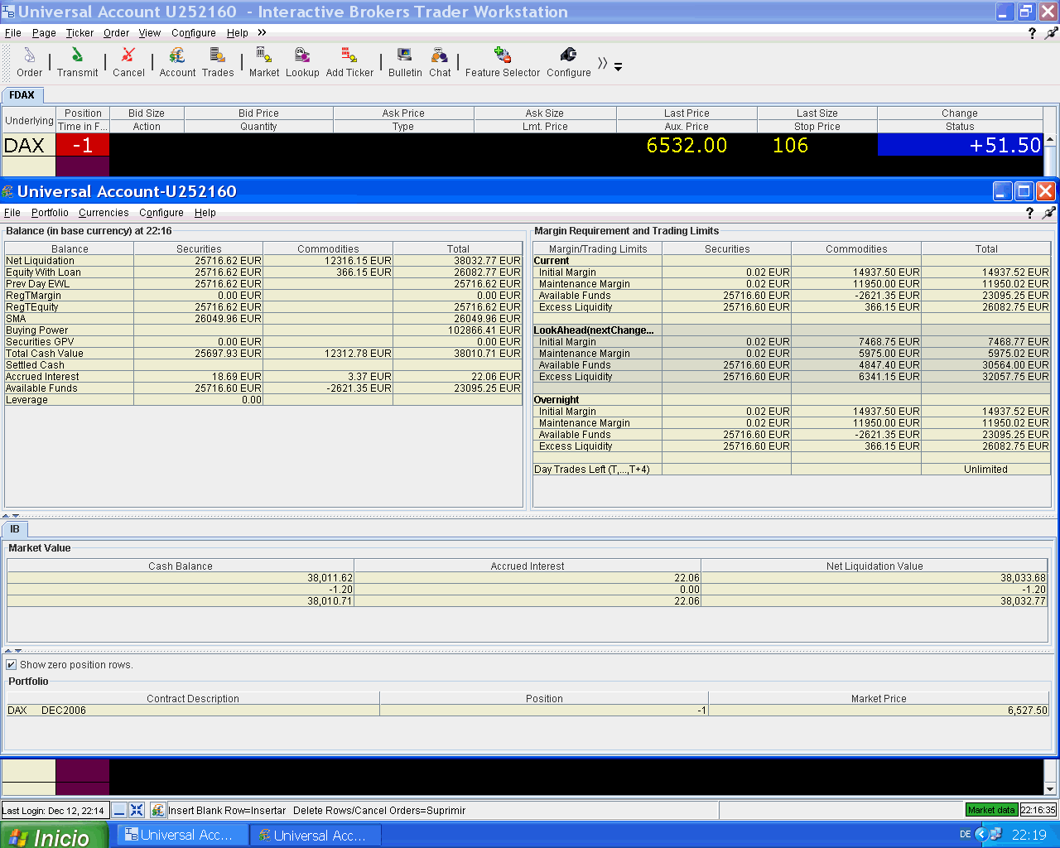Click the question mark help icon in main window

tap(1032, 33)
